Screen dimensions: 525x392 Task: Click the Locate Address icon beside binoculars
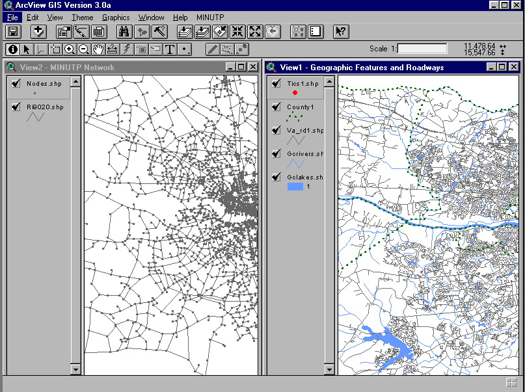click(142, 32)
